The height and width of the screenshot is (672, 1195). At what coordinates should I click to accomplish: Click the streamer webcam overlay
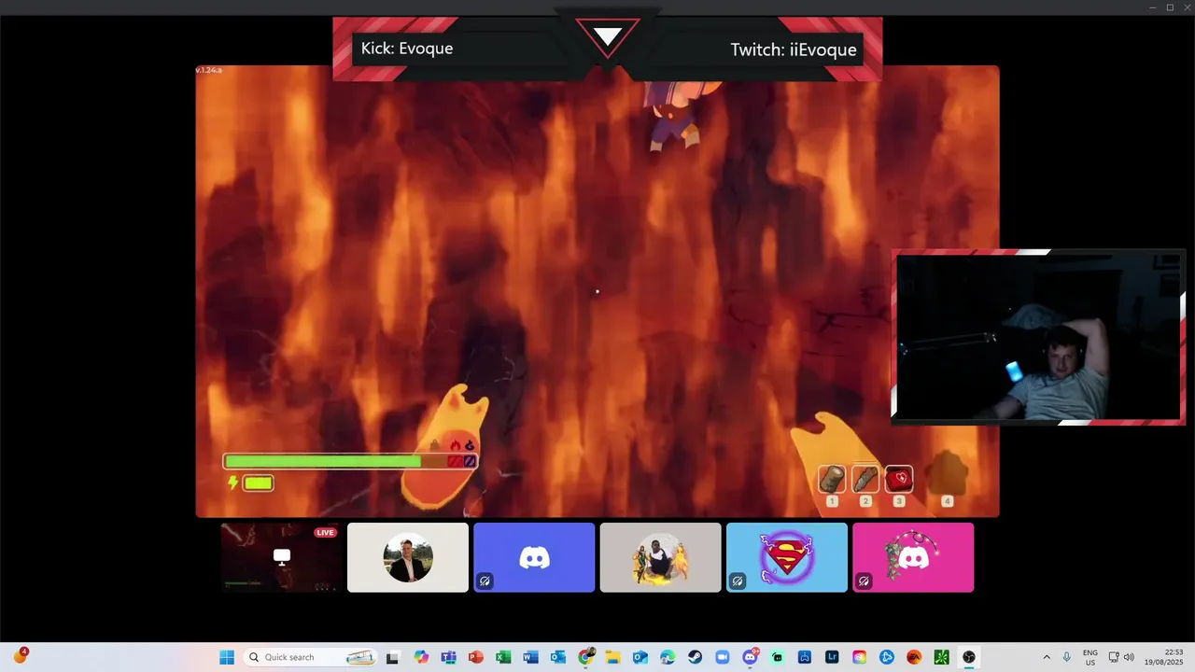(1038, 337)
